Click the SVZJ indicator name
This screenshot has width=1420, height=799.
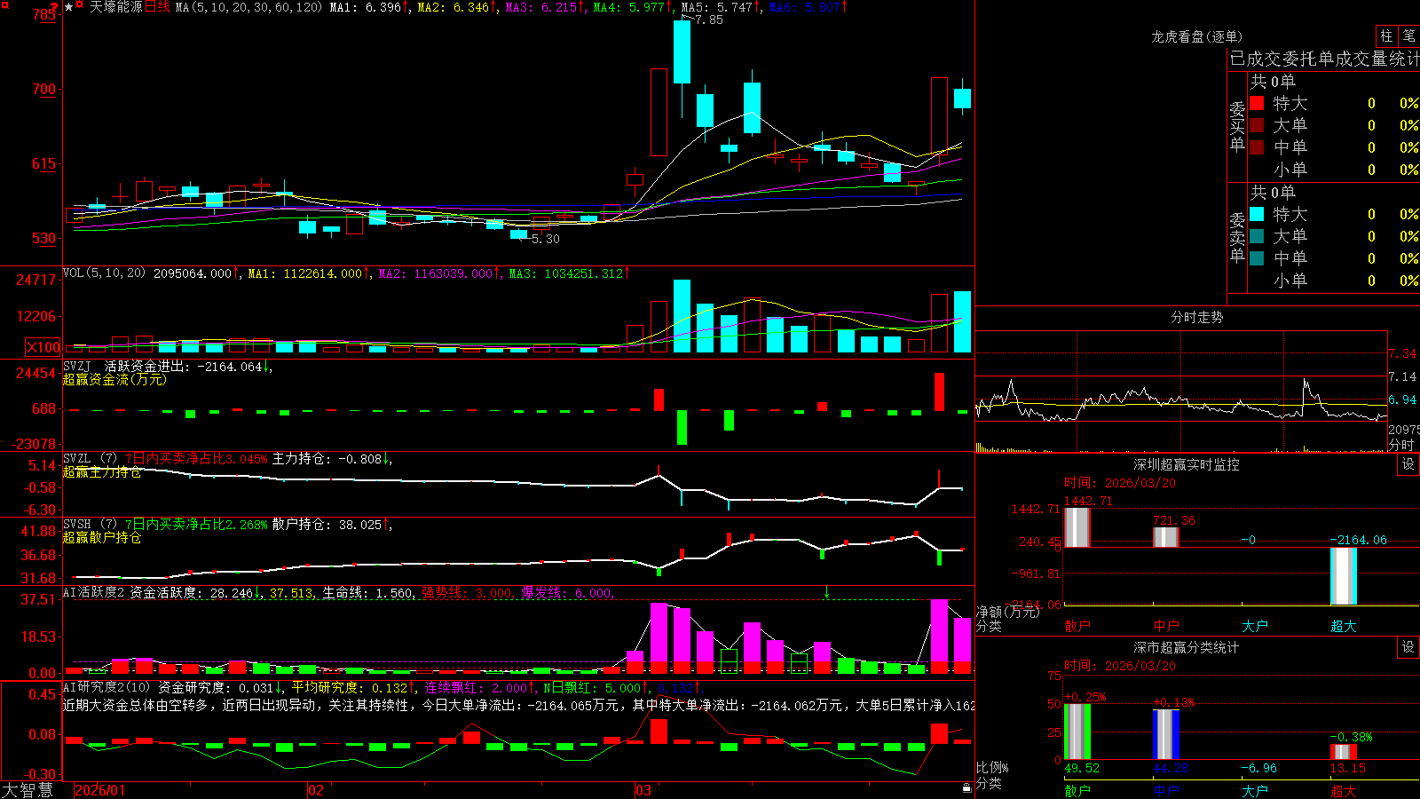pyautogui.click(x=76, y=366)
